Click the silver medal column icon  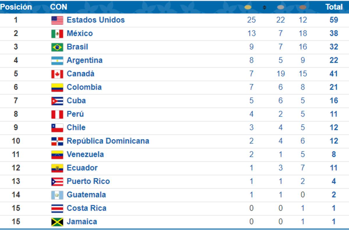click(280, 7)
